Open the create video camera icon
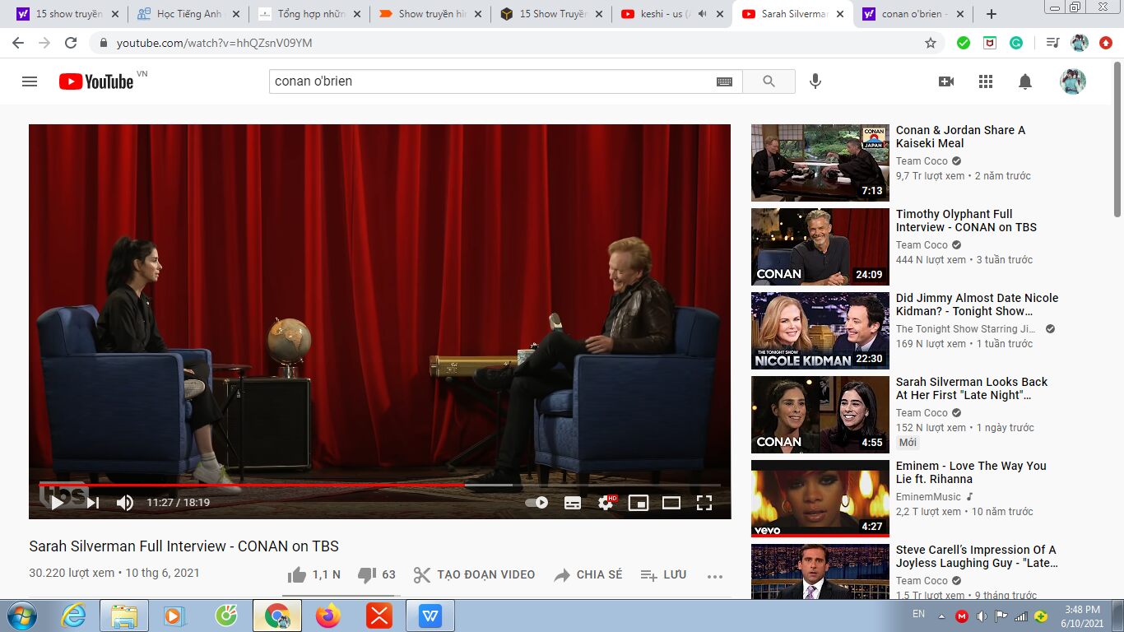1124x632 pixels. 946,81
